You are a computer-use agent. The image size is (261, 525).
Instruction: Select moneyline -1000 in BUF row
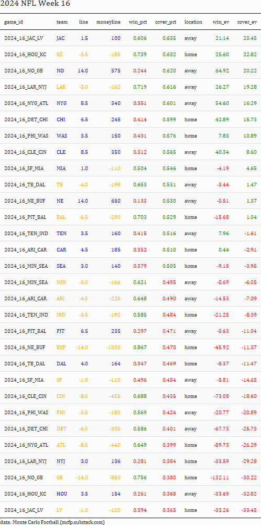[113, 347]
